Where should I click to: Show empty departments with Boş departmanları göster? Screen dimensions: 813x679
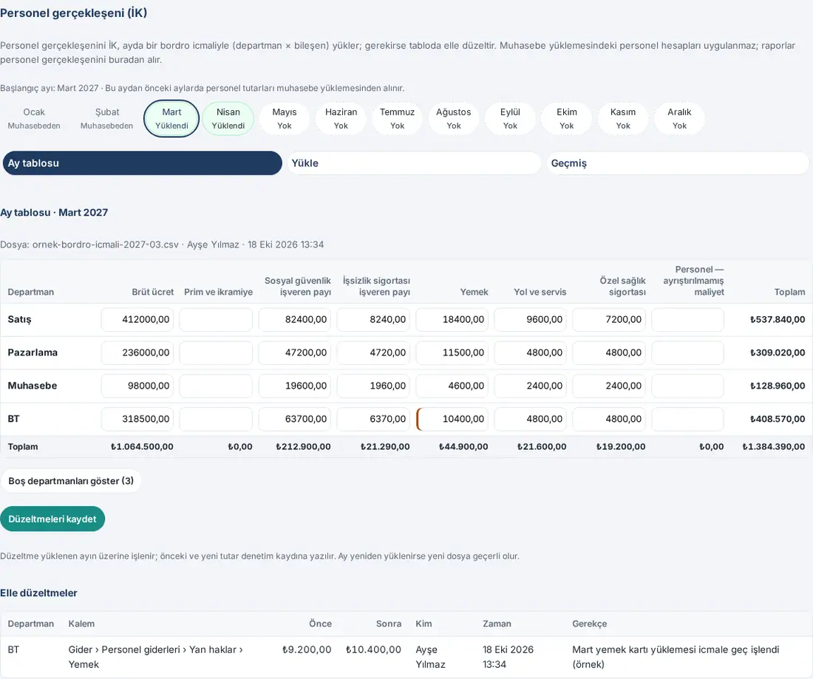[x=71, y=481]
